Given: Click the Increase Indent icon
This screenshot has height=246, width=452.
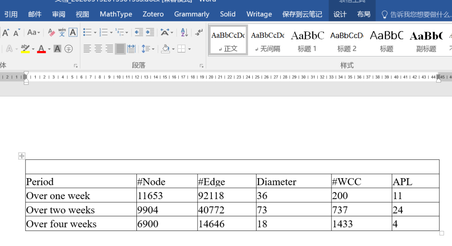Looking at the screenshot, I should pos(150,32).
